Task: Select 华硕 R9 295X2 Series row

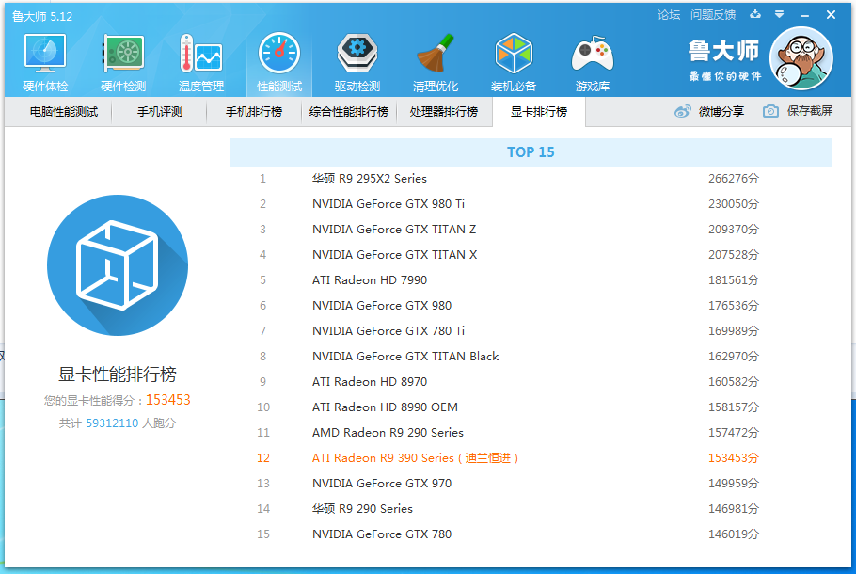Action: 531,179
